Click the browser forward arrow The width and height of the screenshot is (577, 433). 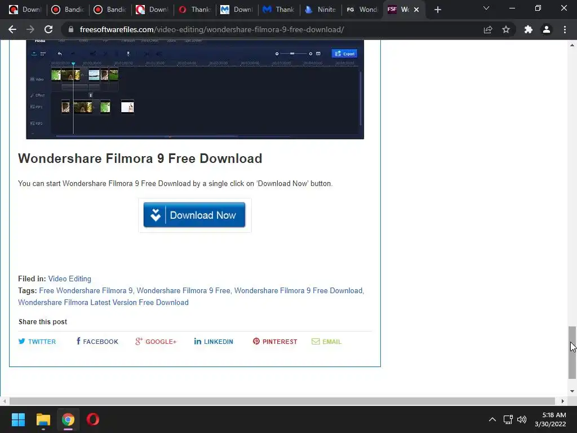[30, 29]
